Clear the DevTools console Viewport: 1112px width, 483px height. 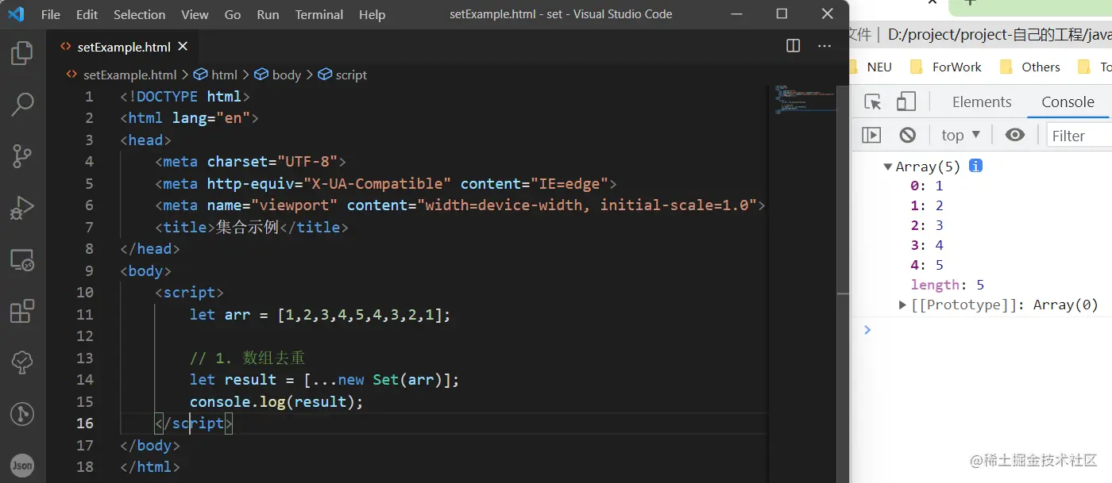[907, 135]
